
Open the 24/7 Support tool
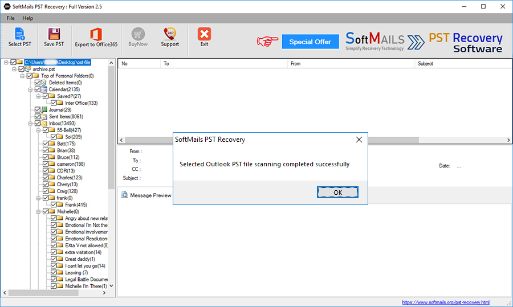click(170, 34)
